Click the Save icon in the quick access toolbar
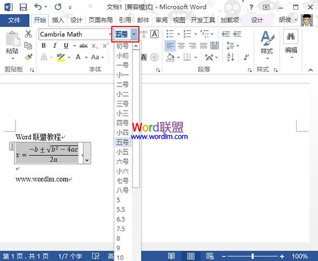The width and height of the screenshot is (318, 261). click(23, 7)
